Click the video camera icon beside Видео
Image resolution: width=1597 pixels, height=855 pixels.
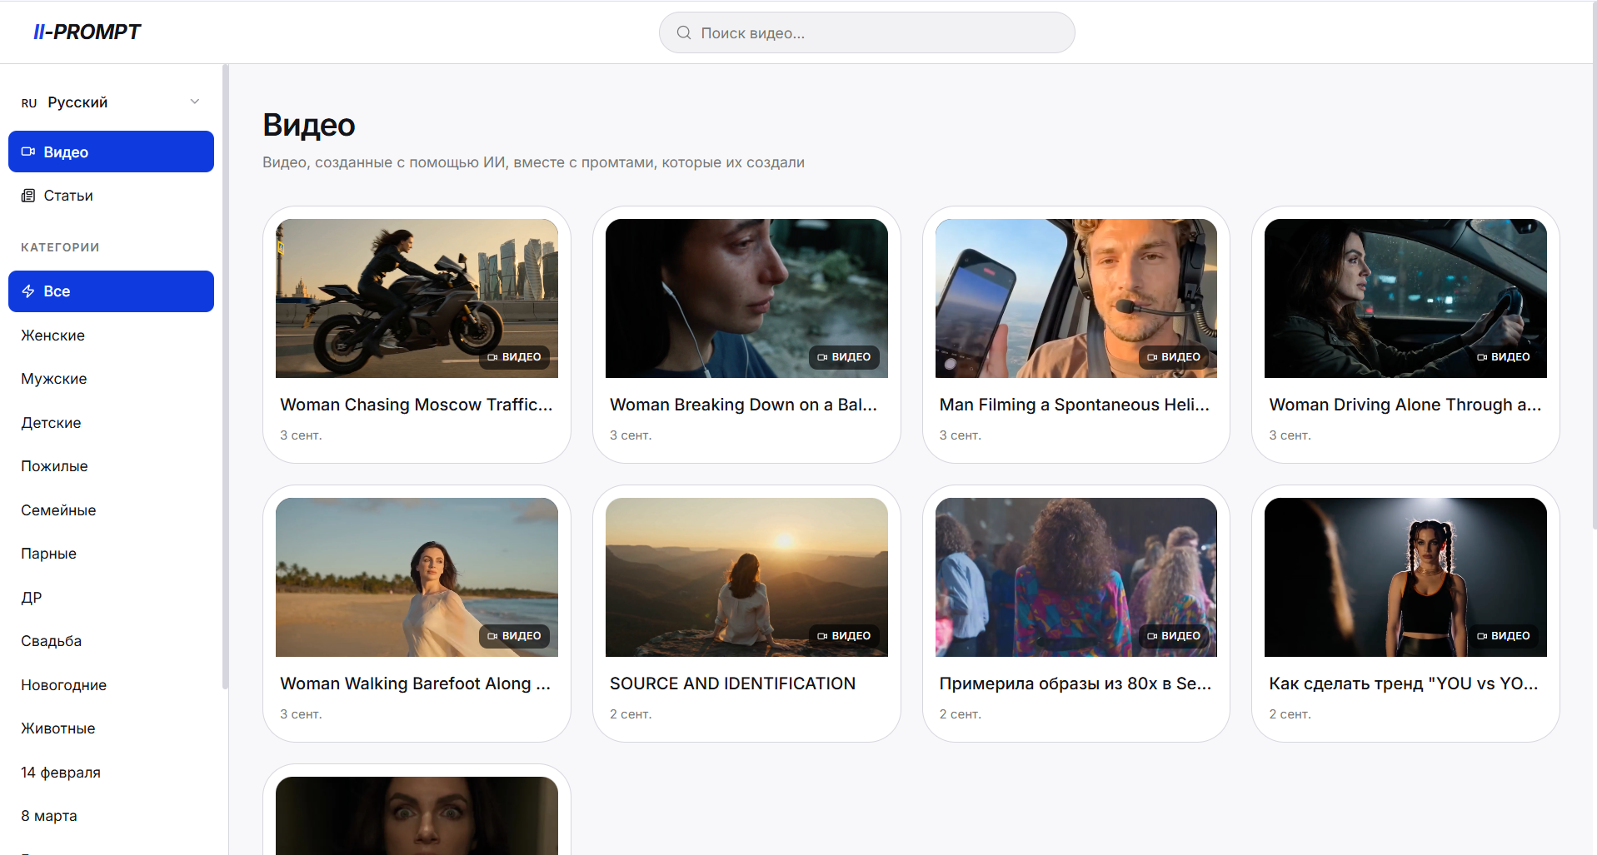(x=28, y=152)
